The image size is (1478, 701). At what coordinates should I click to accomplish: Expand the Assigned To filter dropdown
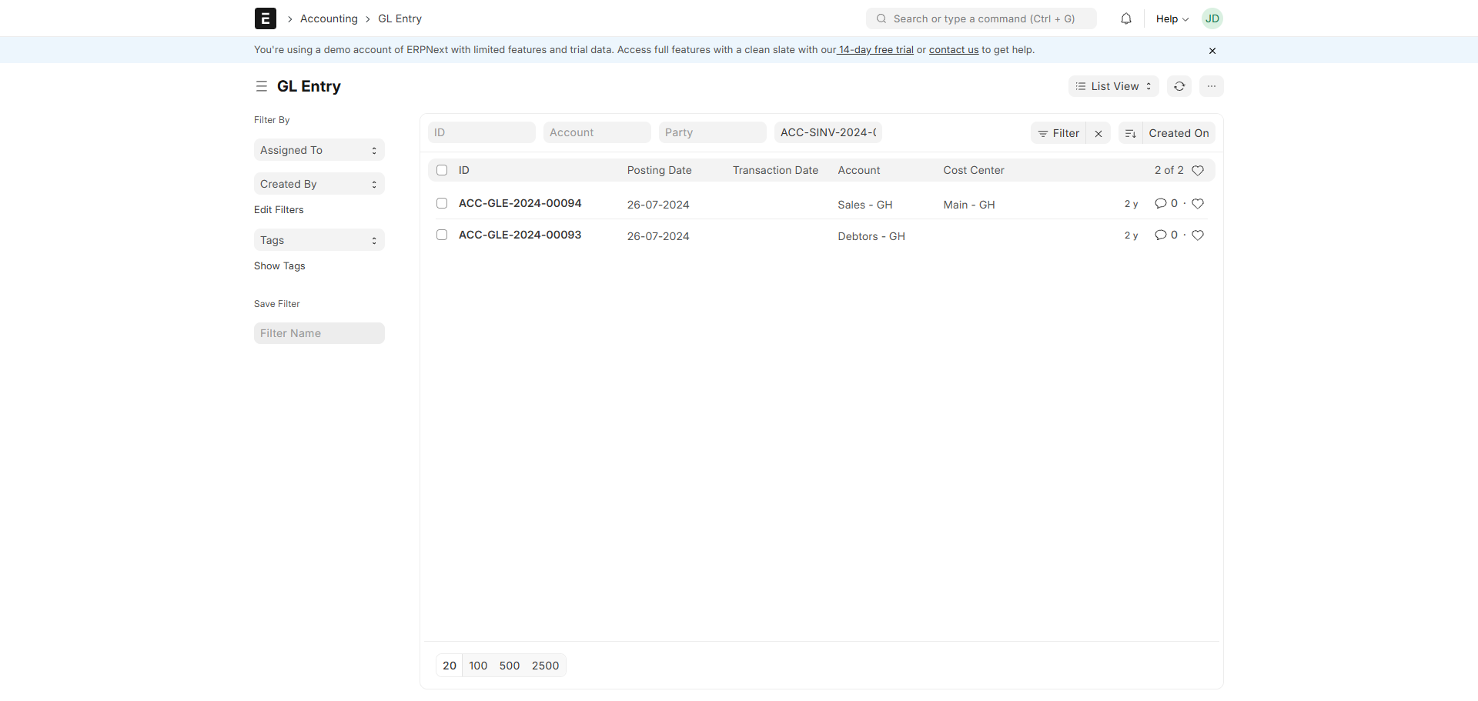click(319, 150)
